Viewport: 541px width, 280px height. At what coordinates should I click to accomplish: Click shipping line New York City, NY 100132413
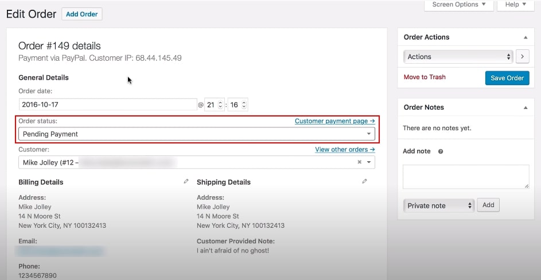[x=240, y=225]
